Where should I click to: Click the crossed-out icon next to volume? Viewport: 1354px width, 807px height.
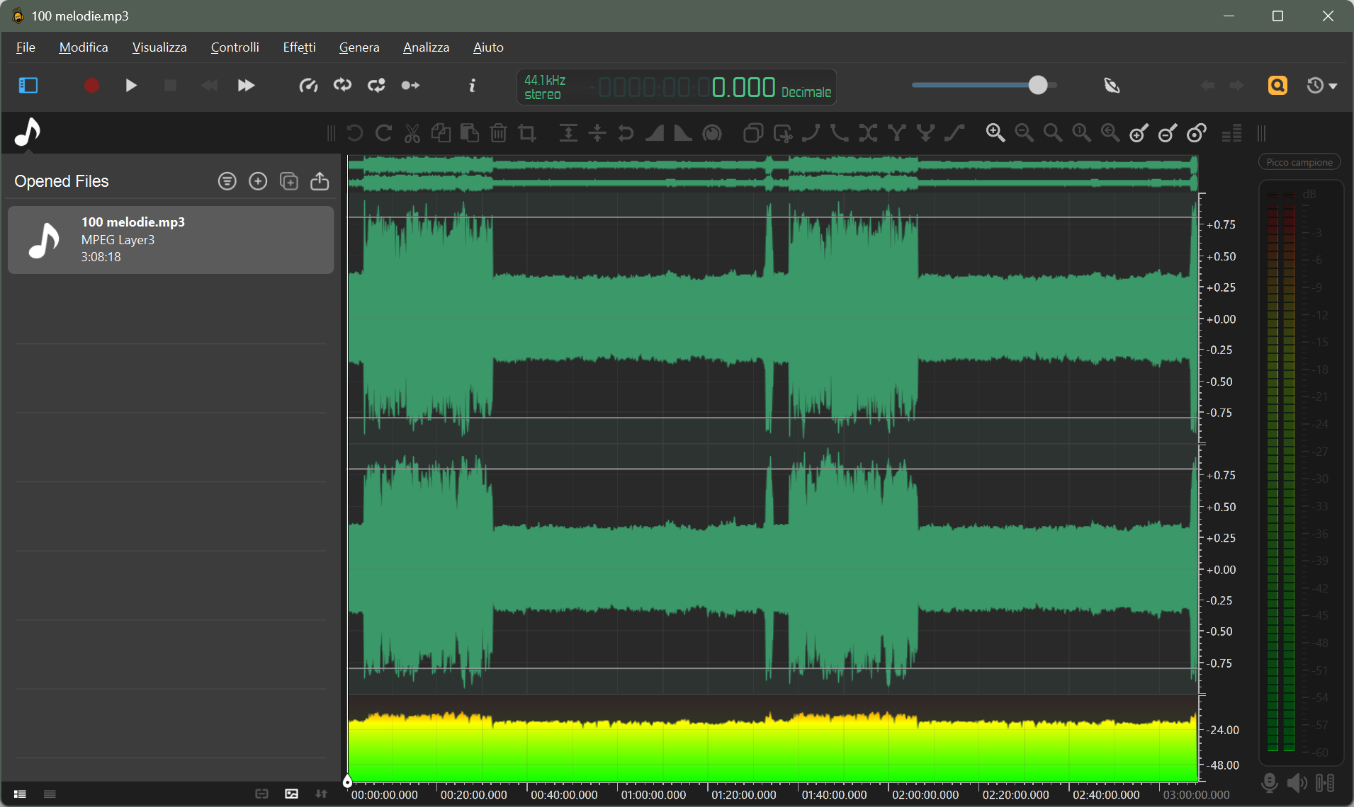point(1112,86)
